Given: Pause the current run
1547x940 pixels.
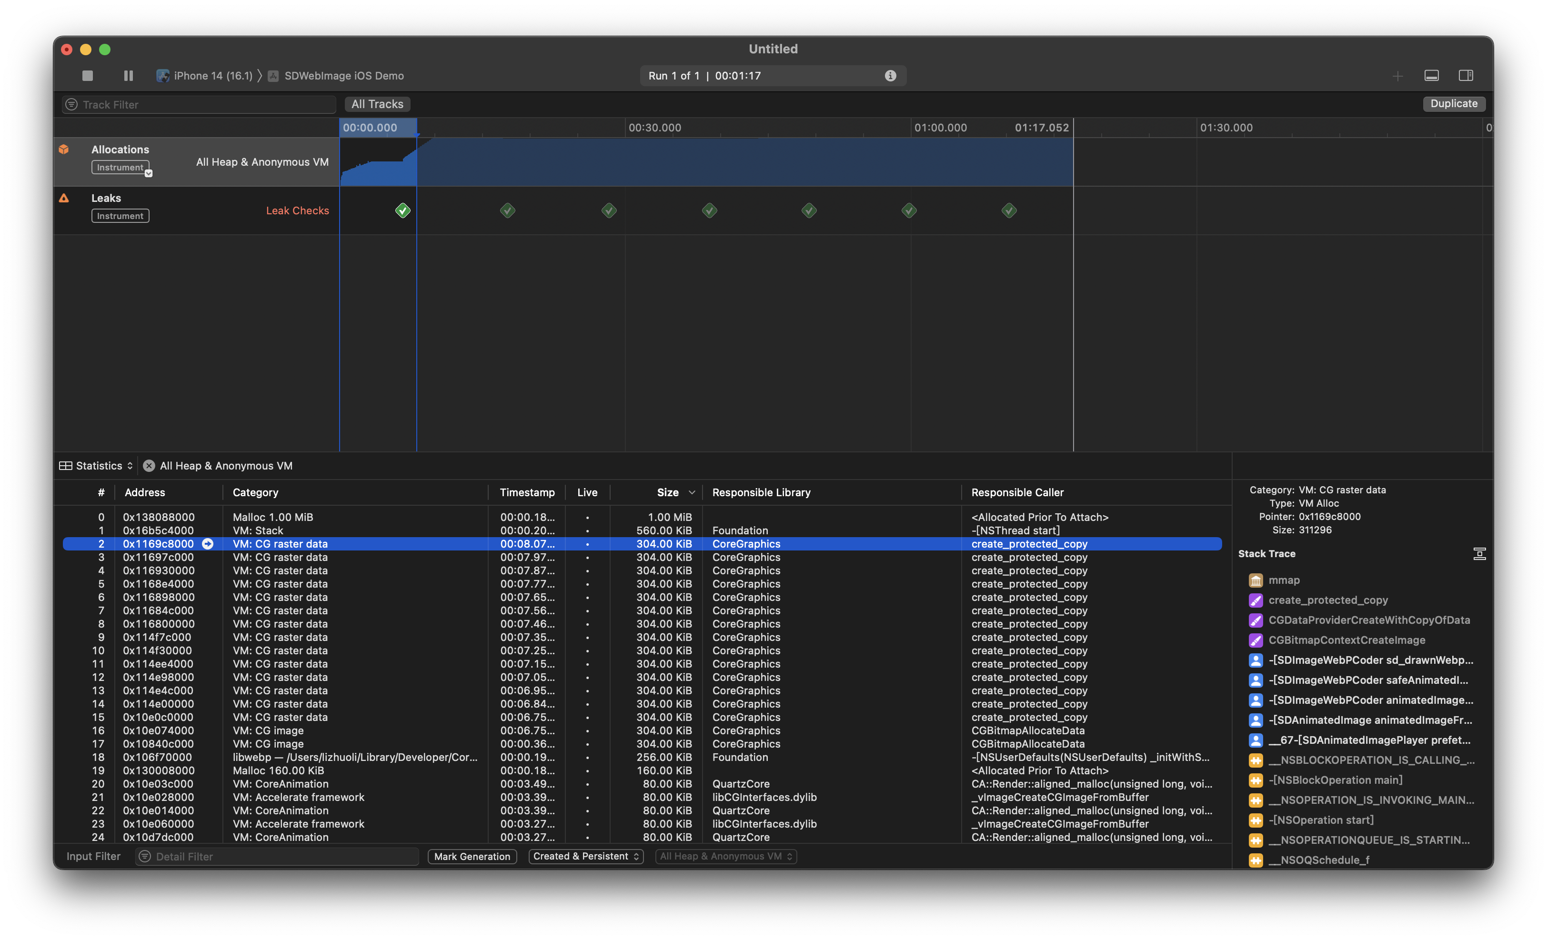Looking at the screenshot, I should tap(129, 75).
